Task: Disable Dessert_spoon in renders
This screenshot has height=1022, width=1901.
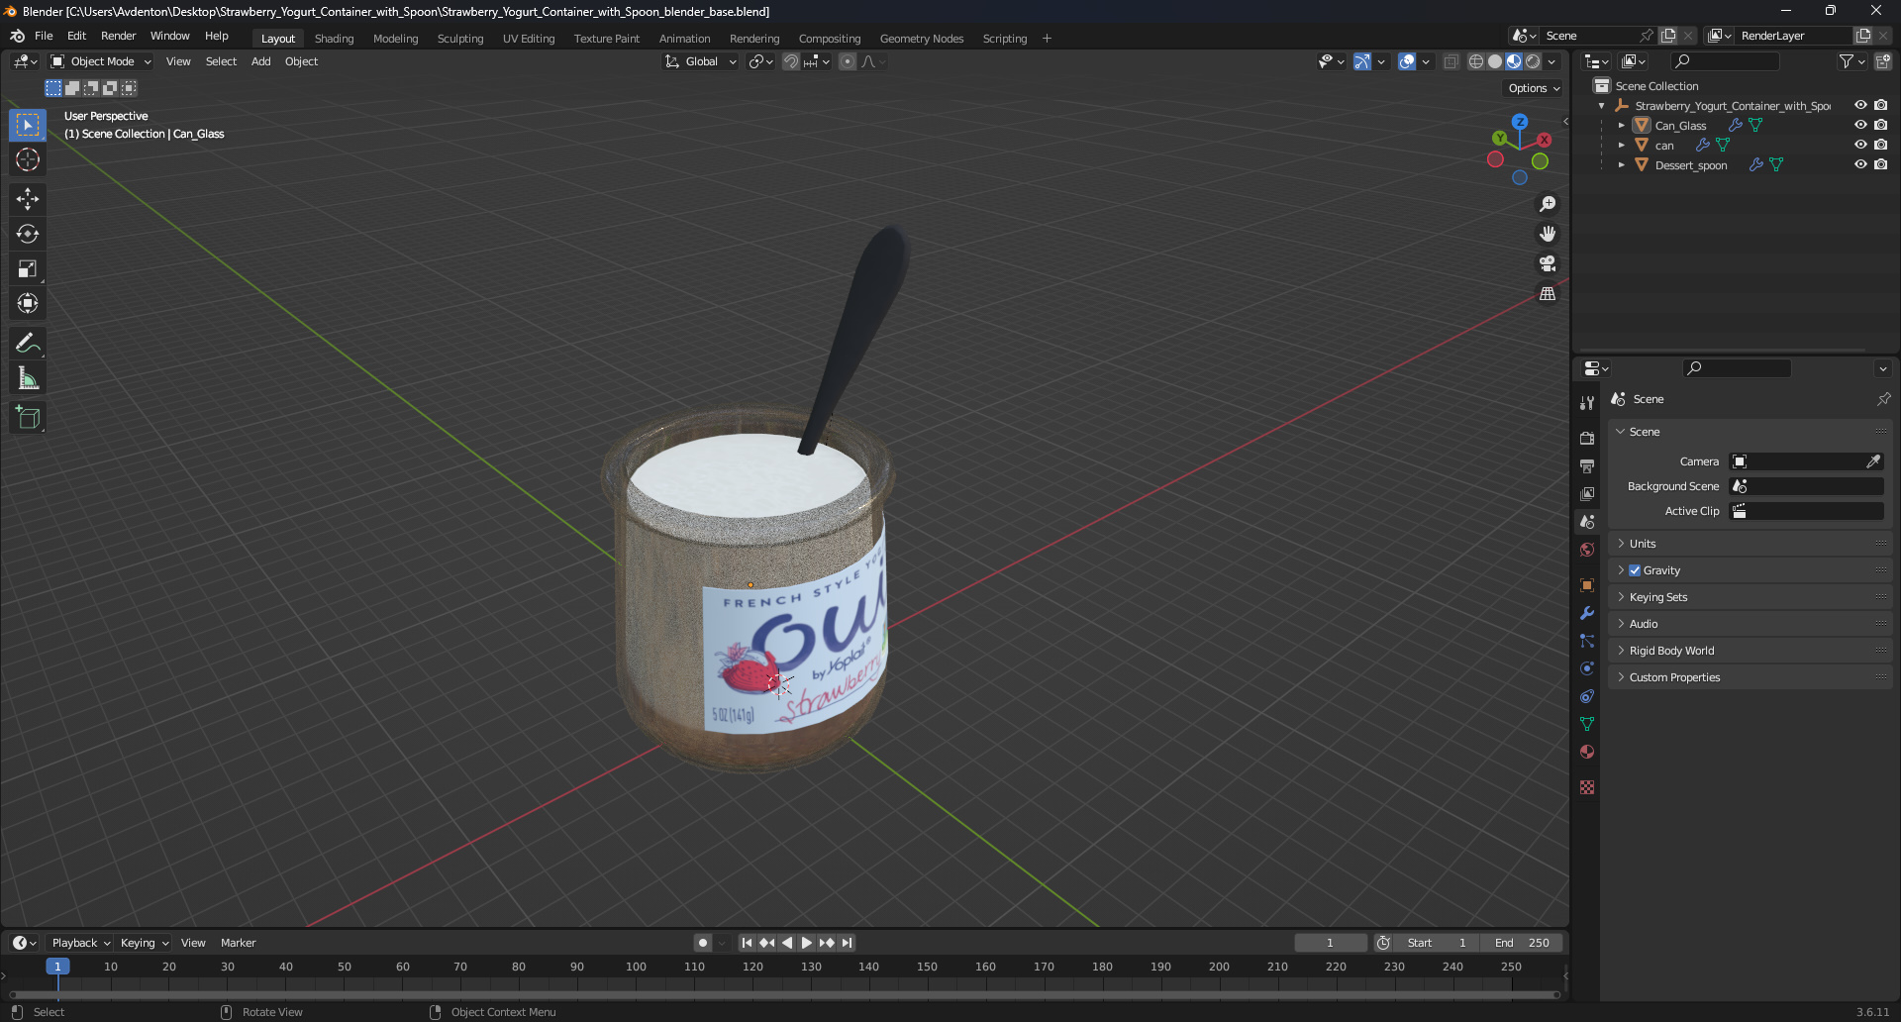Action: point(1881,165)
